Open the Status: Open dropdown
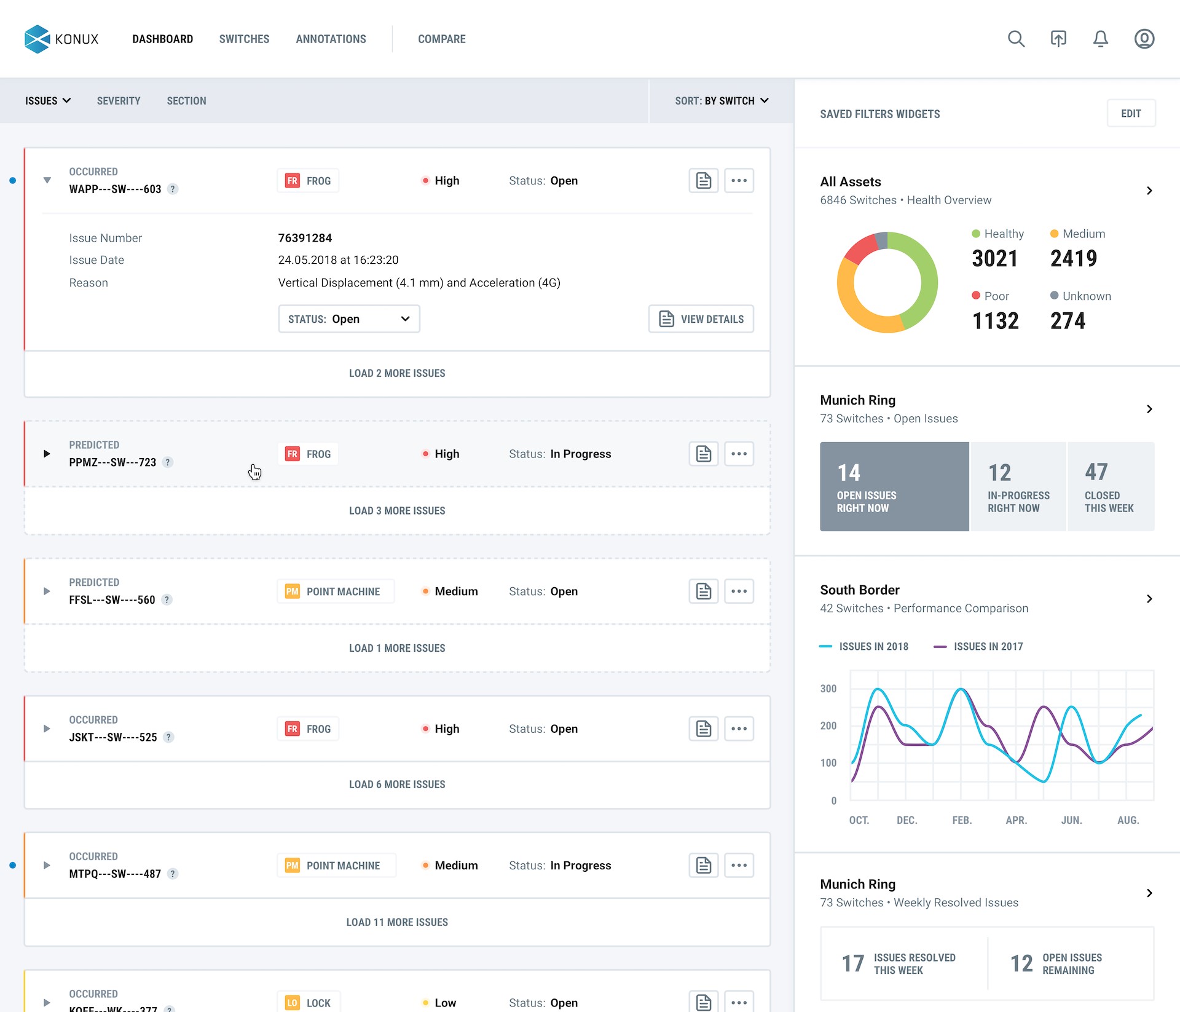This screenshot has height=1012, width=1180. point(348,319)
